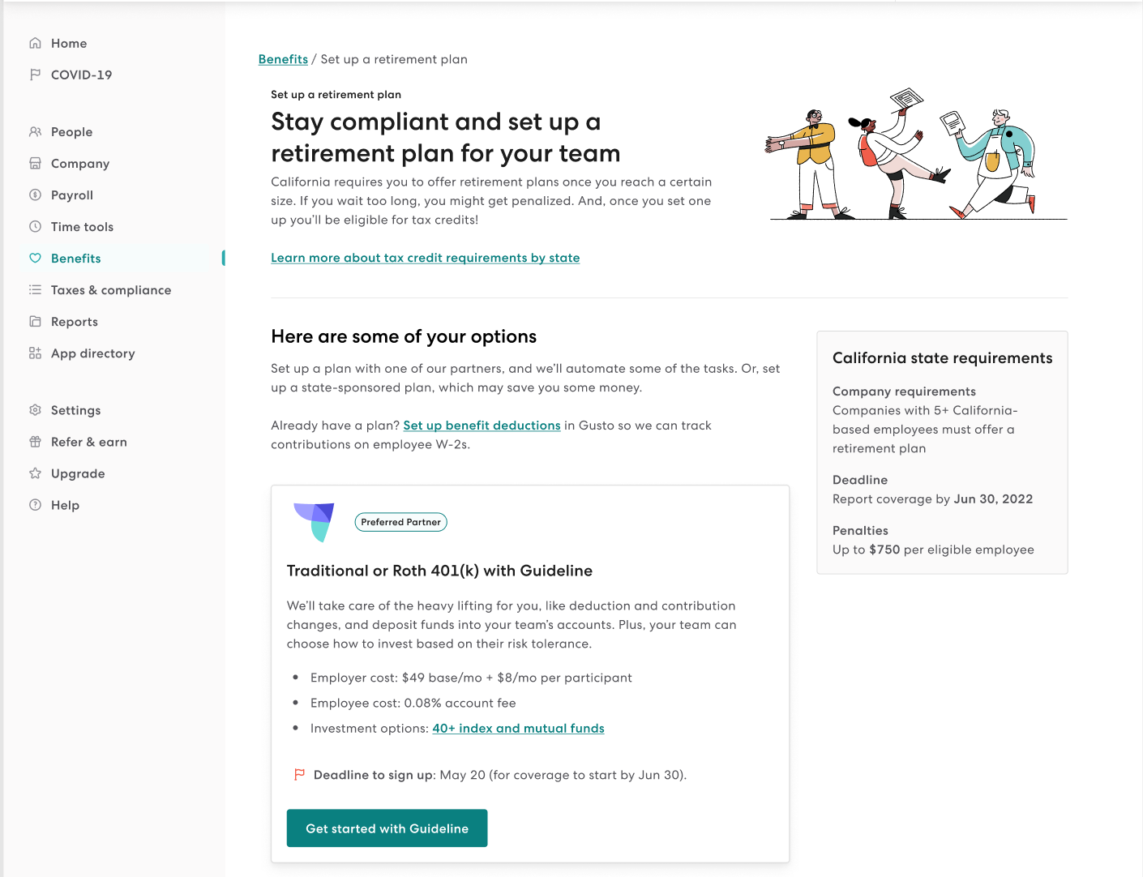Click the Upgrade star icon
The width and height of the screenshot is (1143, 877).
(x=35, y=473)
